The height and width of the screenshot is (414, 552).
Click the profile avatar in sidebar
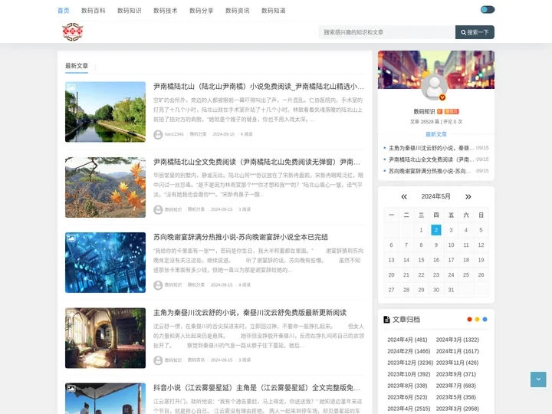(435, 87)
